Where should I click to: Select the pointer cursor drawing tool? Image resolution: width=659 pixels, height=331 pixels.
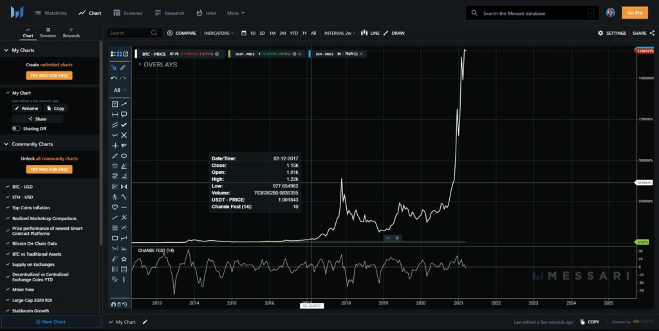coord(114,67)
